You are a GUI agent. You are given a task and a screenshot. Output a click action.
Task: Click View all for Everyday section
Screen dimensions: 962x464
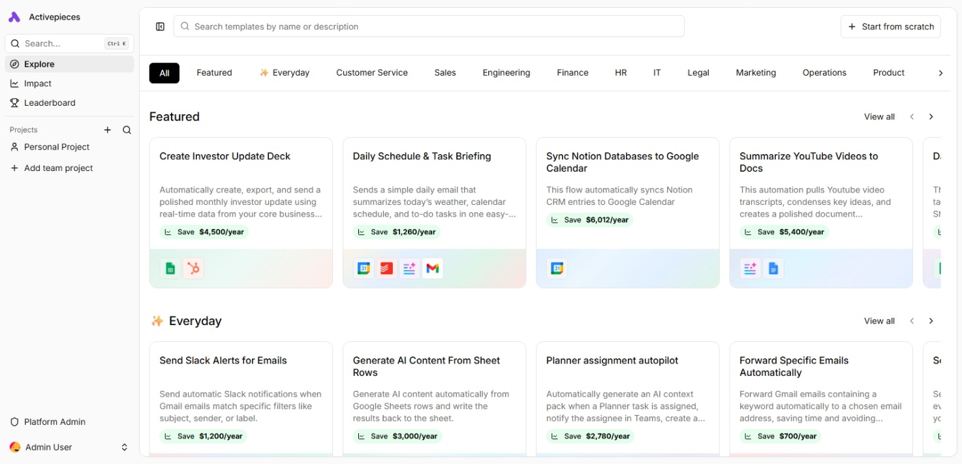[x=879, y=321]
